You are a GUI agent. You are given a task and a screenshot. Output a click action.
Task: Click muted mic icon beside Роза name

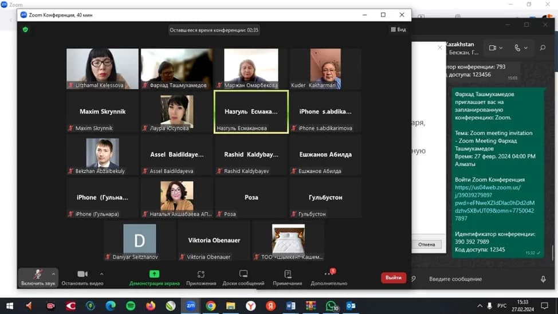click(219, 214)
